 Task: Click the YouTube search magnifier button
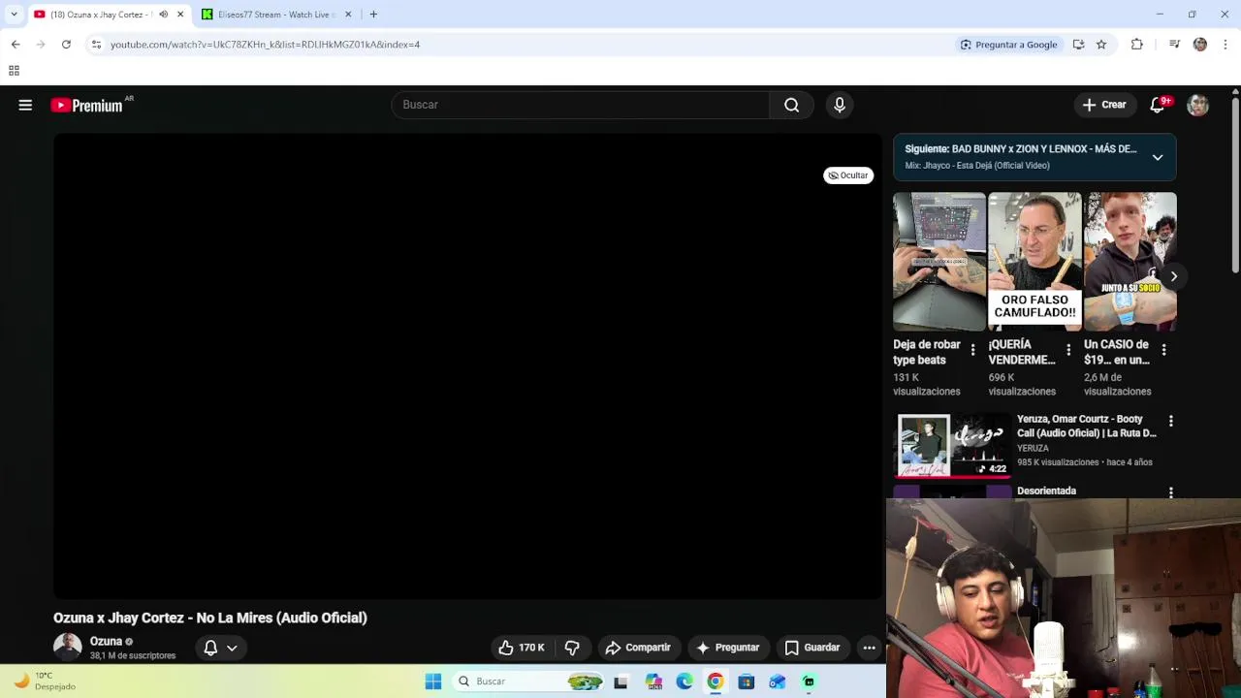791,105
